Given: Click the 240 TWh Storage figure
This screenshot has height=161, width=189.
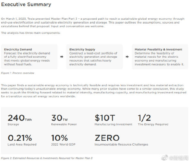Looking at the screenshot, I should (20, 120).
